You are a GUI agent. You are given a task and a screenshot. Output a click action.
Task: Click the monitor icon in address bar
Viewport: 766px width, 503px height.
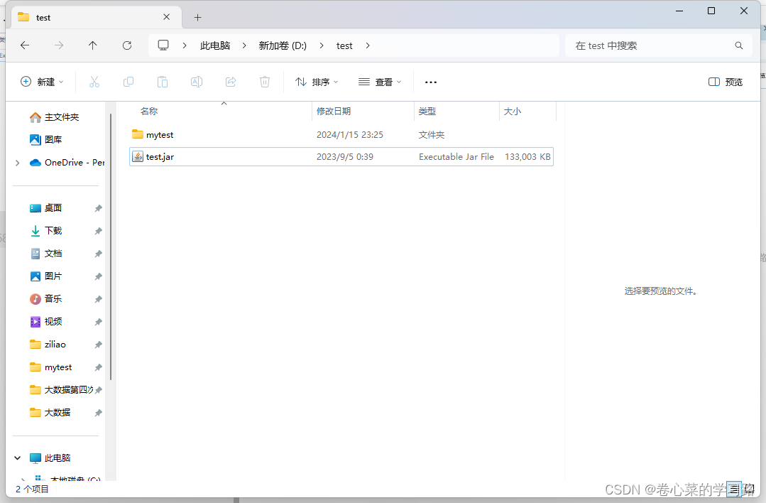[163, 45]
